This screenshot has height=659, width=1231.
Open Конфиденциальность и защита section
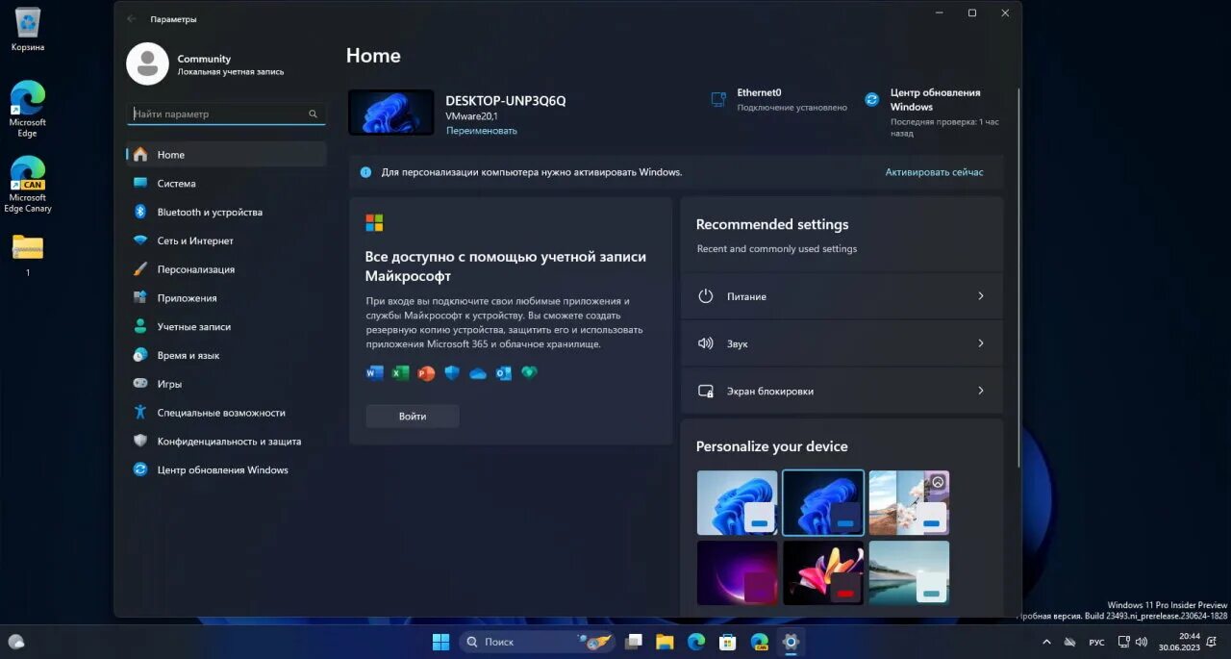pyautogui.click(x=227, y=441)
